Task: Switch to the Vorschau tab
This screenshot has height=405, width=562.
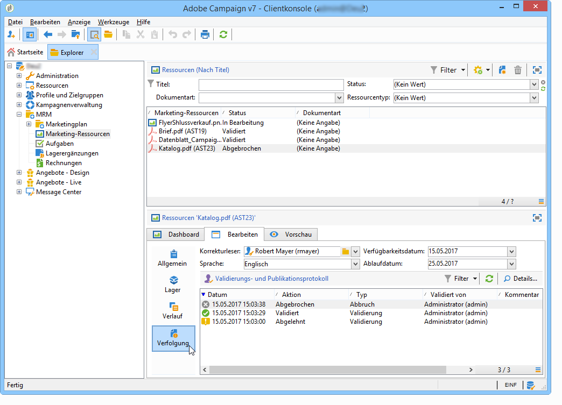Action: (x=291, y=235)
